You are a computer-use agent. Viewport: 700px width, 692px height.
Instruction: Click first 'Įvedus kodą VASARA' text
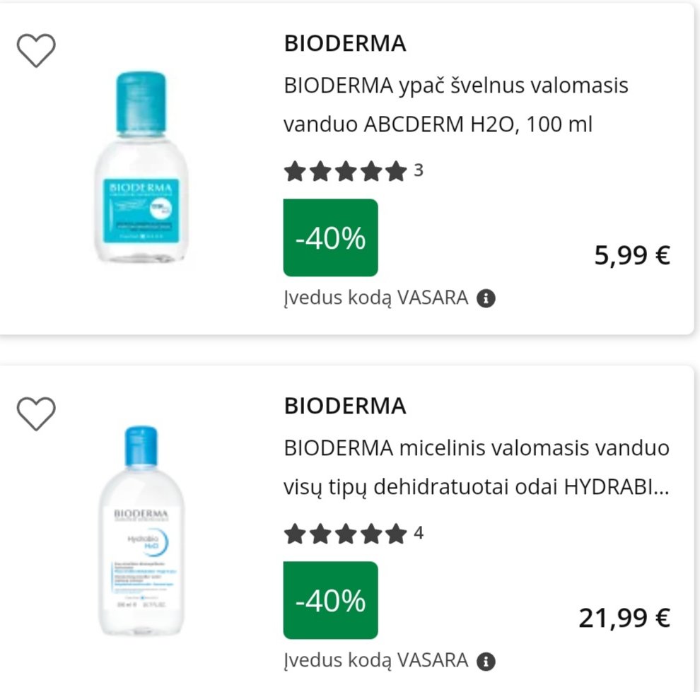[x=376, y=298]
